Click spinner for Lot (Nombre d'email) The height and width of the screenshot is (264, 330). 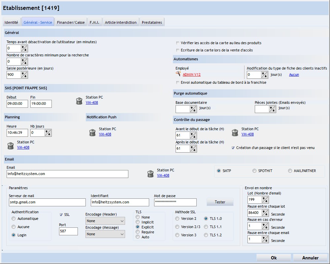click(x=265, y=200)
